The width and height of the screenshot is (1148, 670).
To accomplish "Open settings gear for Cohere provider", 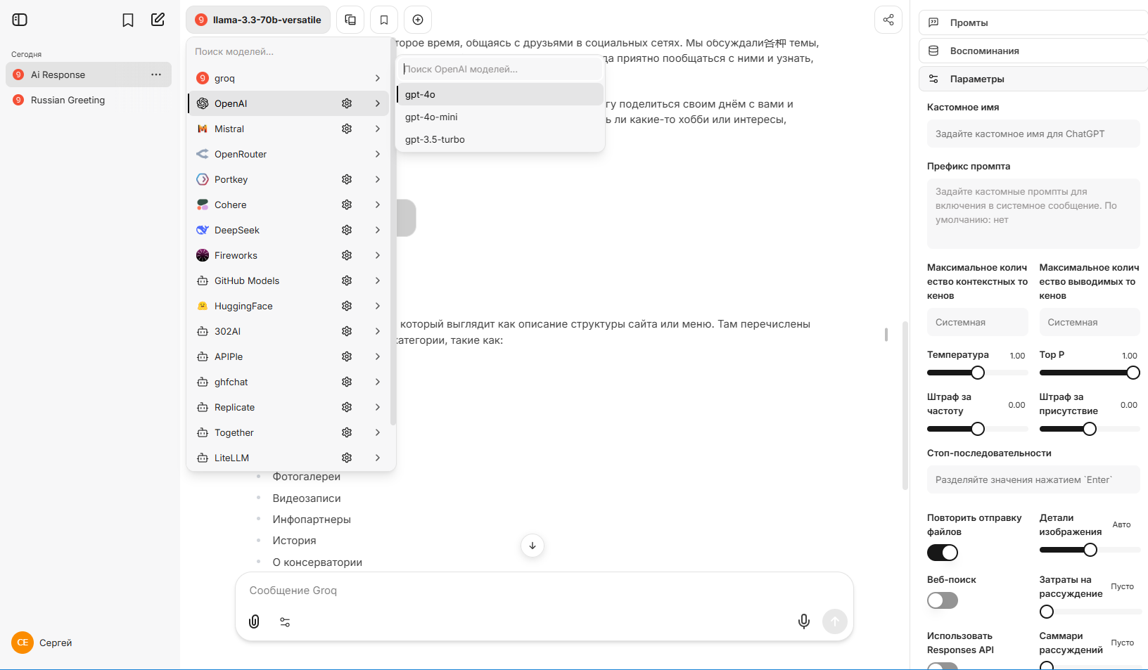I will point(347,205).
